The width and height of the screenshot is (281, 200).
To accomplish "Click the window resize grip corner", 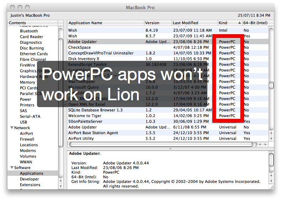I will pyautogui.click(x=272, y=187).
